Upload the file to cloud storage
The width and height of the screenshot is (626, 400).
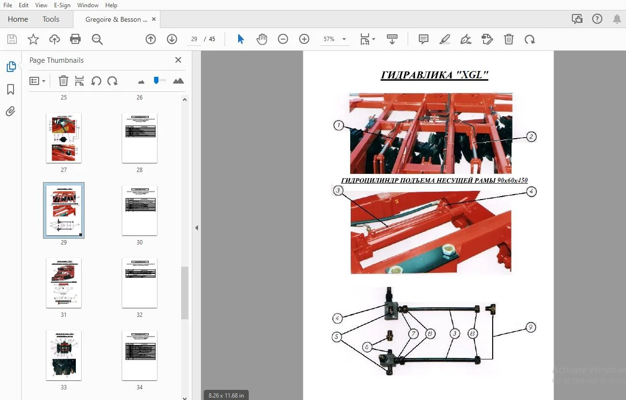[x=55, y=40]
